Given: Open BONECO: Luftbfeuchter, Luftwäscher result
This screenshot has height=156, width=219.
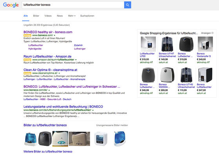Looking at the screenshot, I should pos(72,87).
